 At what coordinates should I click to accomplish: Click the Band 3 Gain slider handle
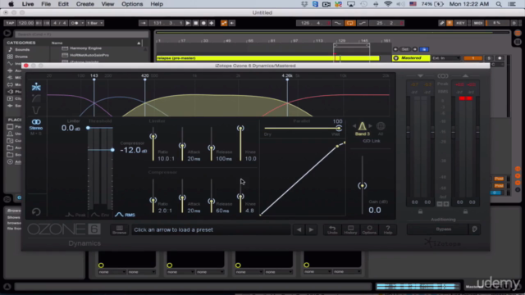[362, 186]
